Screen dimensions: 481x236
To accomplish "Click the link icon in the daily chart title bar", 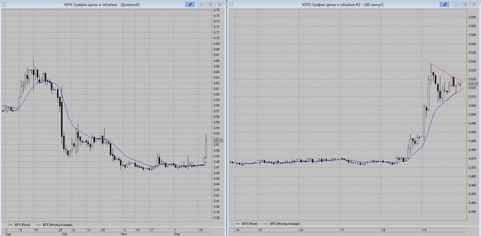I will (190, 4).
